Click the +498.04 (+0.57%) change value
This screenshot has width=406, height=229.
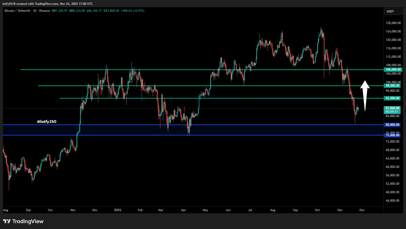(x=133, y=11)
